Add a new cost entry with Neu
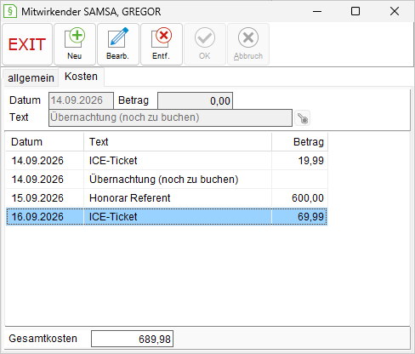415x354 pixels. 75,44
